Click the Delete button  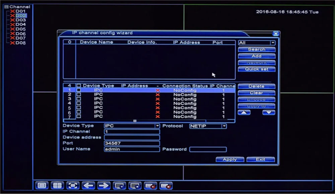[256, 86]
